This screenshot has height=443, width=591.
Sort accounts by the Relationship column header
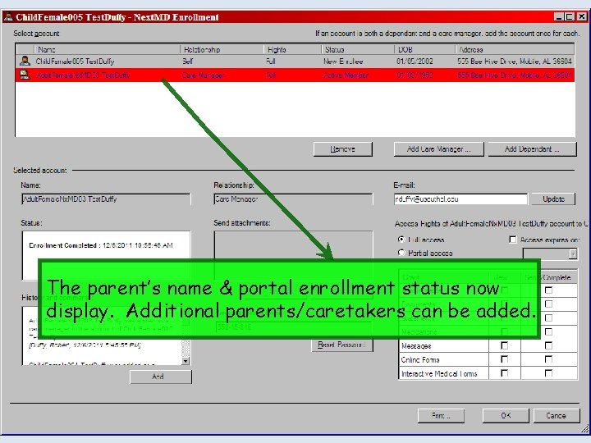(222, 49)
